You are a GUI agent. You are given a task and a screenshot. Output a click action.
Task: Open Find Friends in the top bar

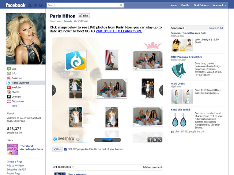[x=201, y=5]
